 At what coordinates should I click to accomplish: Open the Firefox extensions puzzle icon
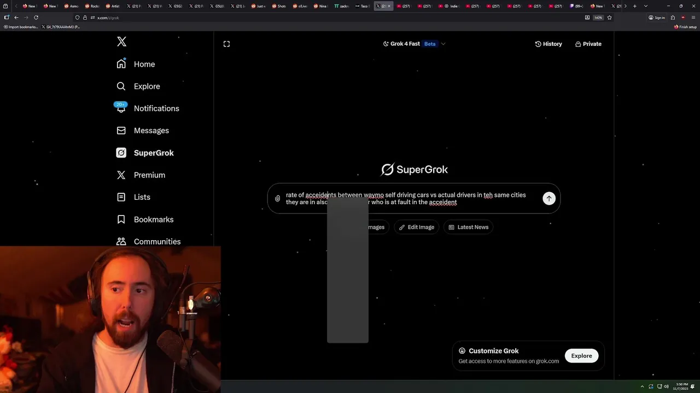(x=673, y=17)
